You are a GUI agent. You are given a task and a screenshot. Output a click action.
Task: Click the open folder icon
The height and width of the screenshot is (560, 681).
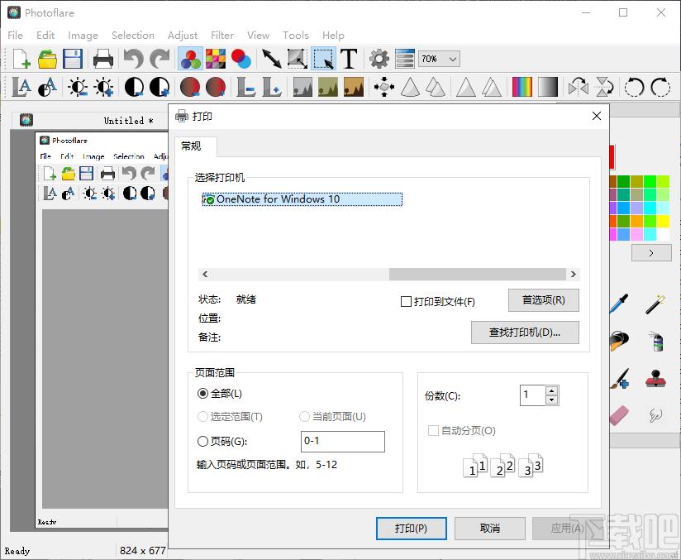pos(47,59)
